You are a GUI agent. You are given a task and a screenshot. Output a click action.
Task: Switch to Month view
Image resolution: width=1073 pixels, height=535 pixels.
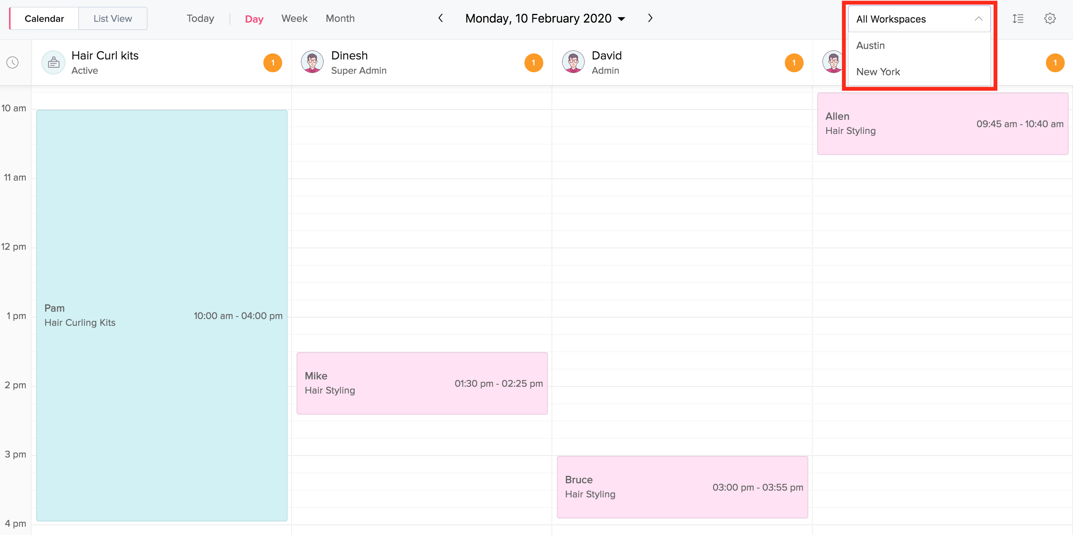click(x=340, y=18)
